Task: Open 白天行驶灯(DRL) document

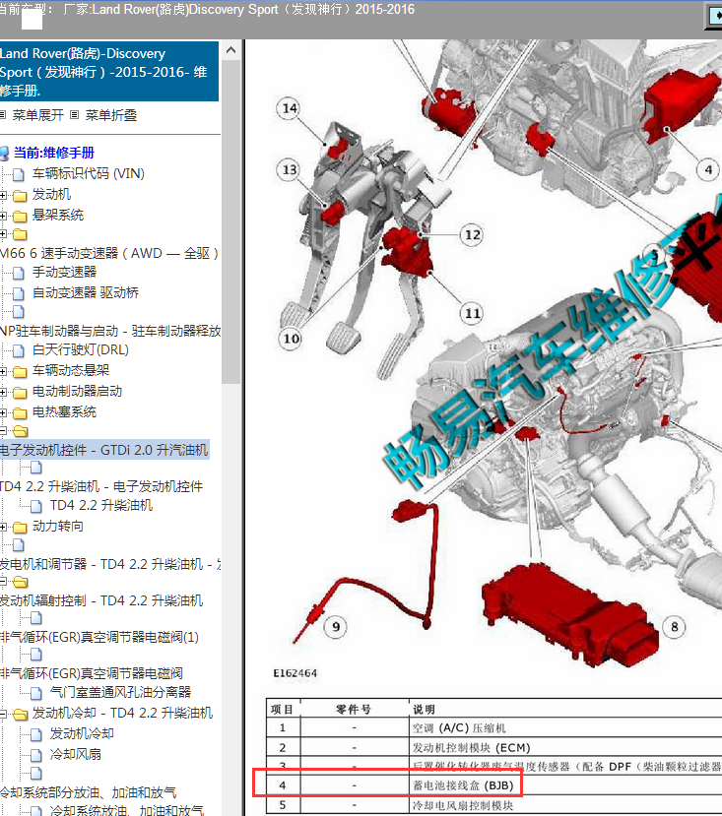Action: tap(80, 349)
